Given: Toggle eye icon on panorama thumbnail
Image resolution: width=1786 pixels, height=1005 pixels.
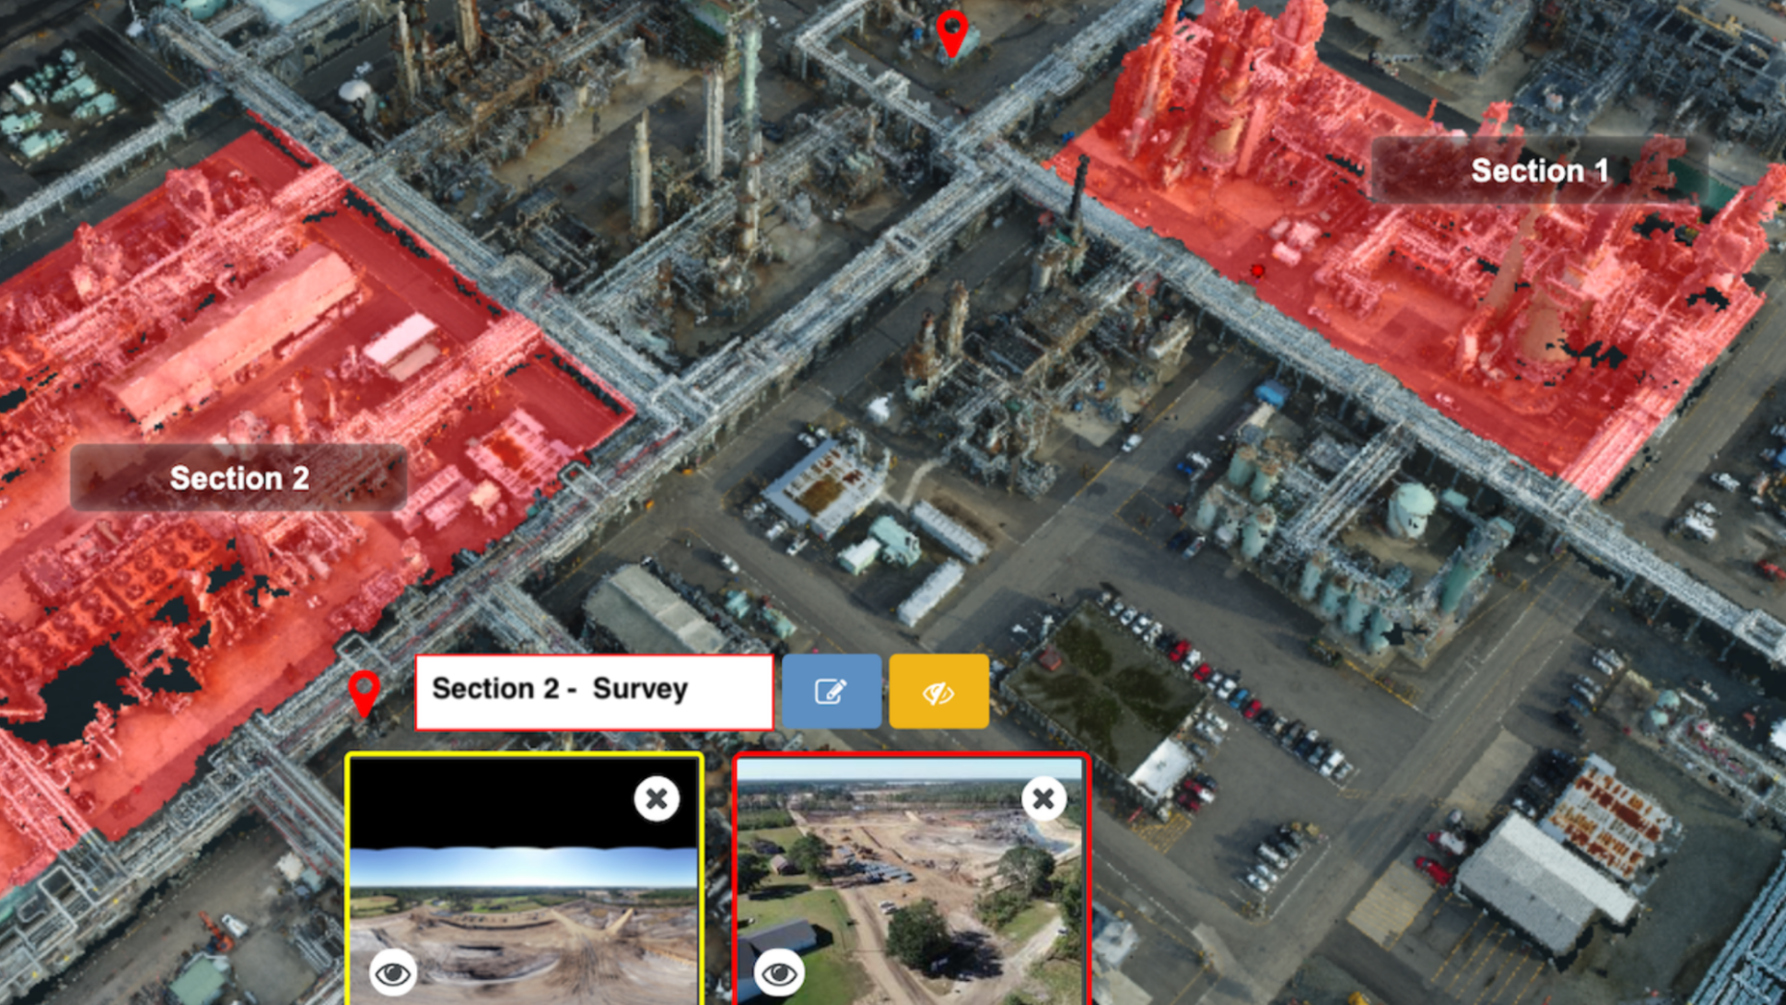Looking at the screenshot, I should 393,973.
